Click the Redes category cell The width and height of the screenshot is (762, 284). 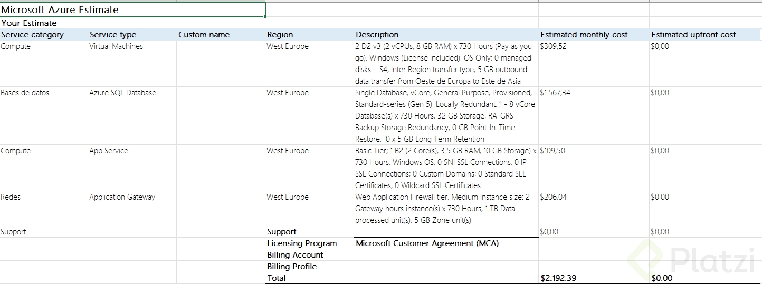click(x=11, y=197)
